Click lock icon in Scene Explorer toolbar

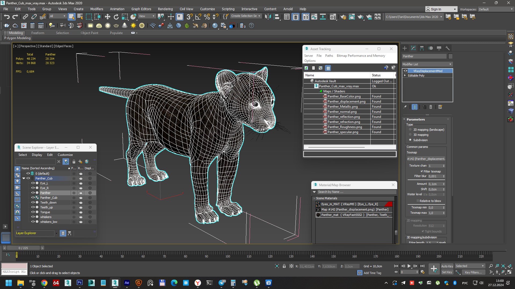click(74, 162)
